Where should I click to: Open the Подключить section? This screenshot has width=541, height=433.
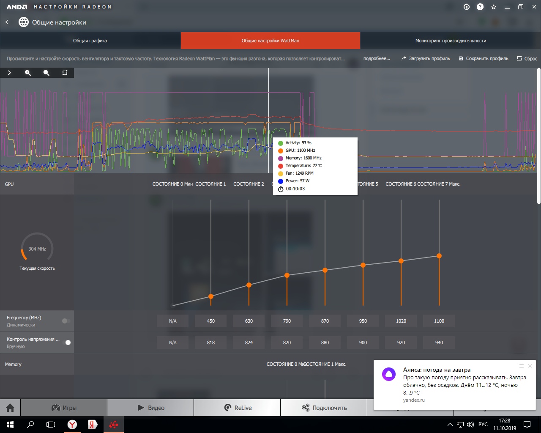point(324,408)
